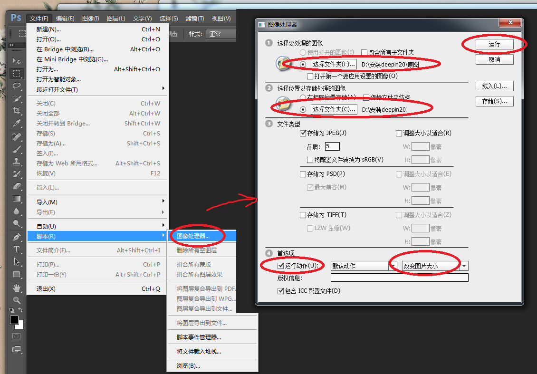
Task: Select the Clone Stamp tool
Action: click(17, 161)
